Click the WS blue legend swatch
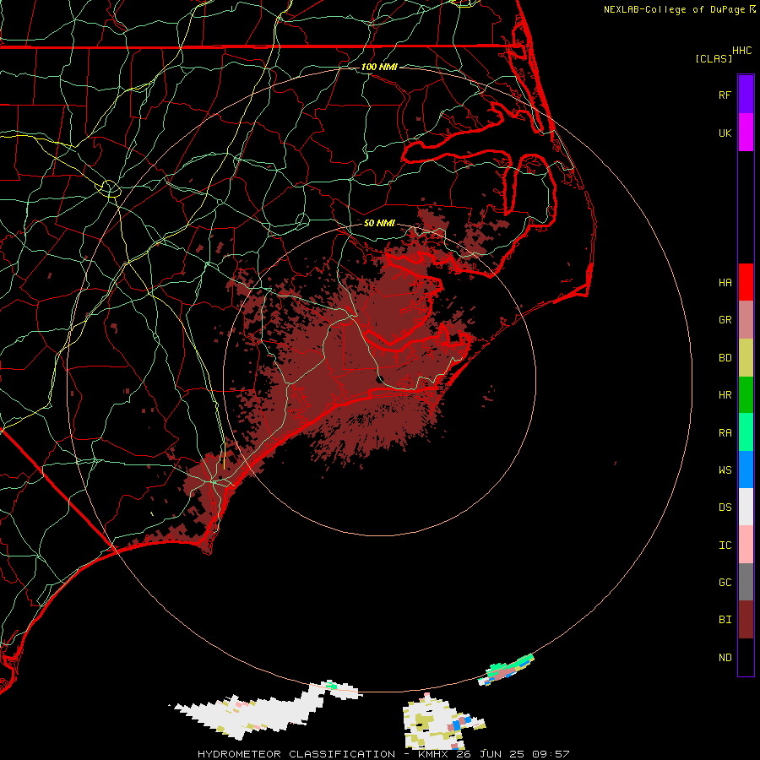760x760 pixels. (746, 470)
